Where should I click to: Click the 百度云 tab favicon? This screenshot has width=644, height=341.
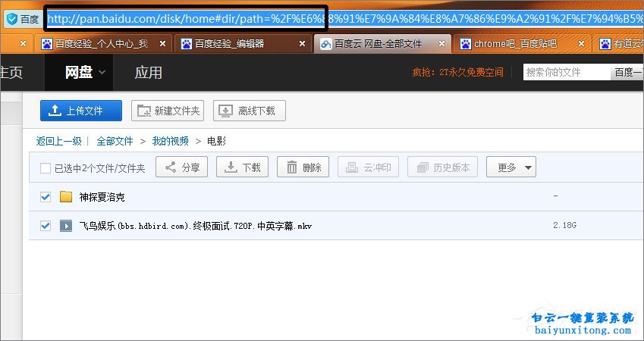(x=326, y=44)
